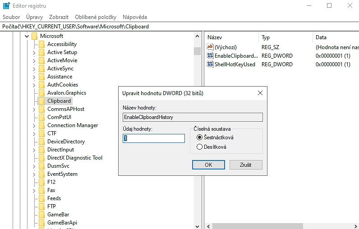Screen dimensions: 359x229
Task: Expand the ActiveSync key
Action: tap(34, 69)
